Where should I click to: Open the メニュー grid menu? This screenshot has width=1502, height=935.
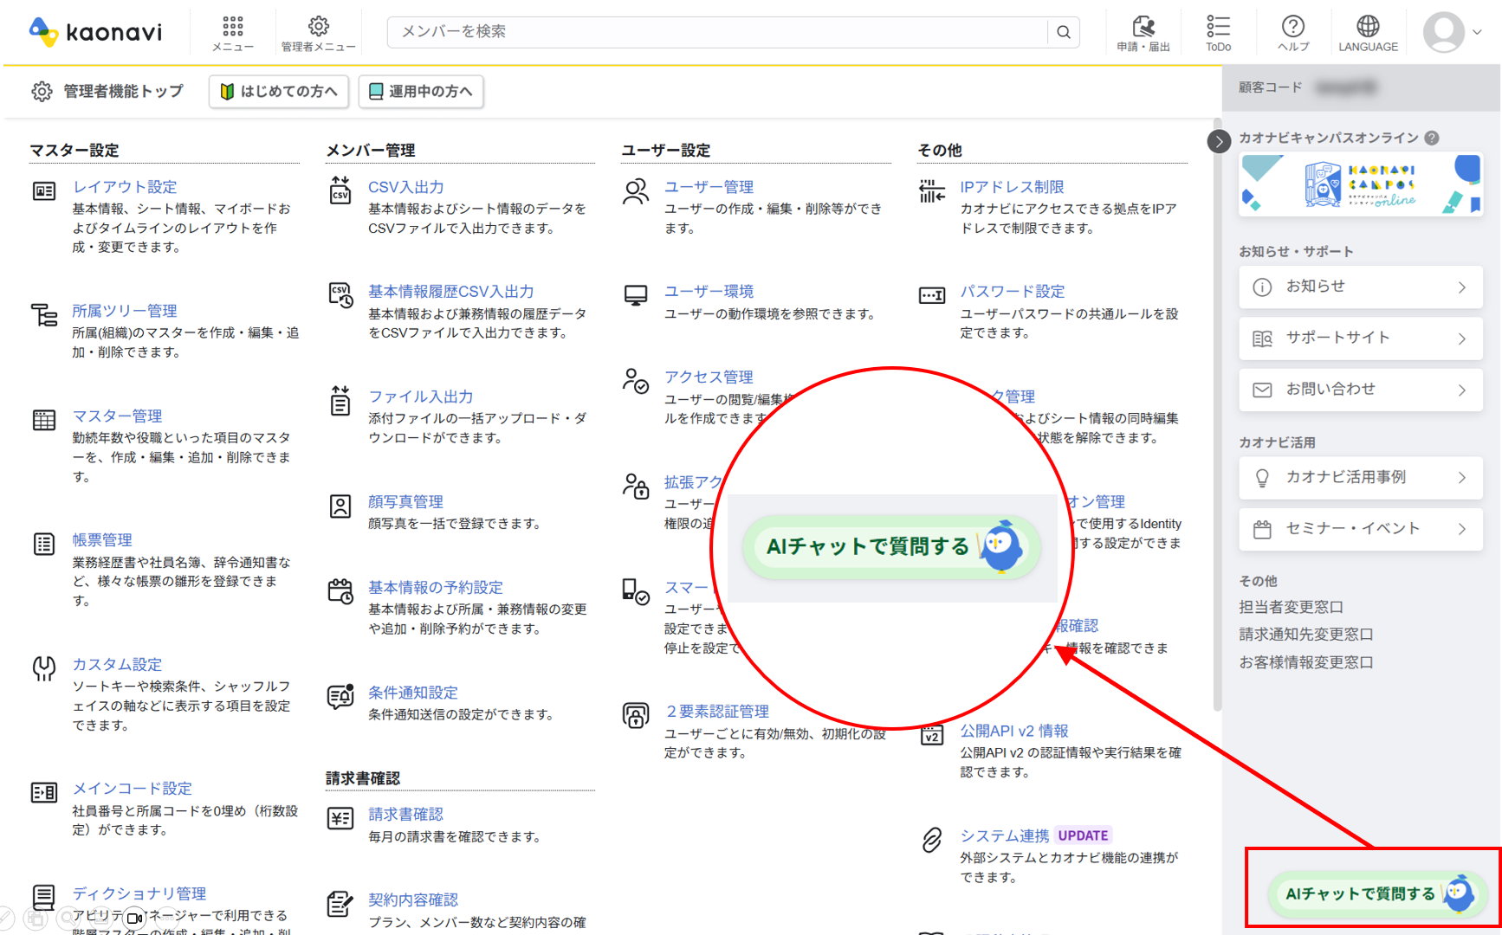(x=232, y=26)
